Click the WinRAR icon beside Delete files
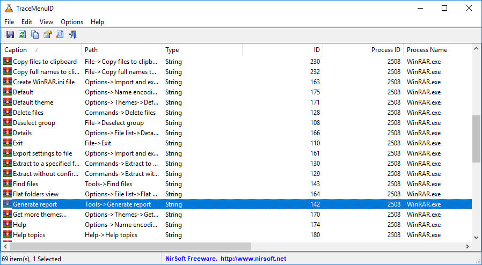This screenshot has width=482, height=265. 8,113
